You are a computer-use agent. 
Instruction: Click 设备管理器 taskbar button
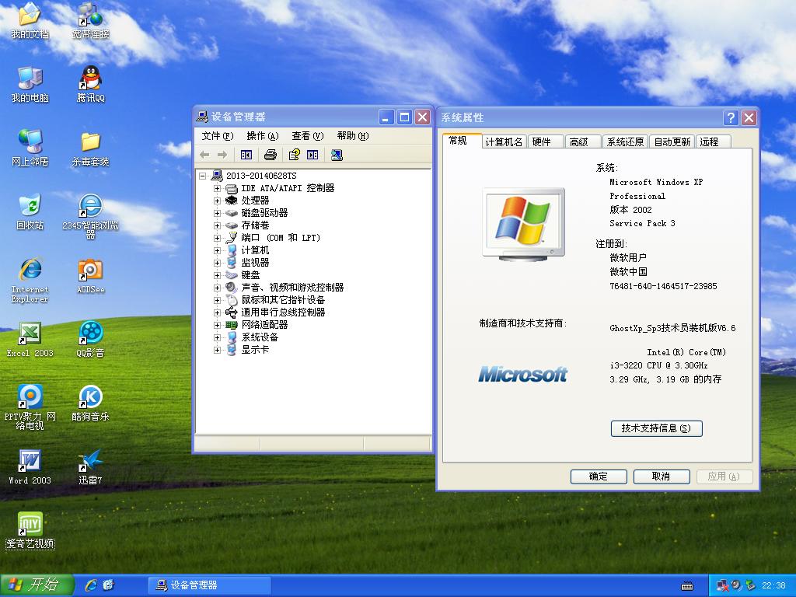tap(209, 585)
